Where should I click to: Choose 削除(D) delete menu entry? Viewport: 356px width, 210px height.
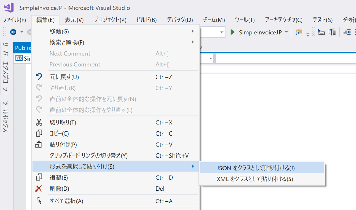point(115,188)
